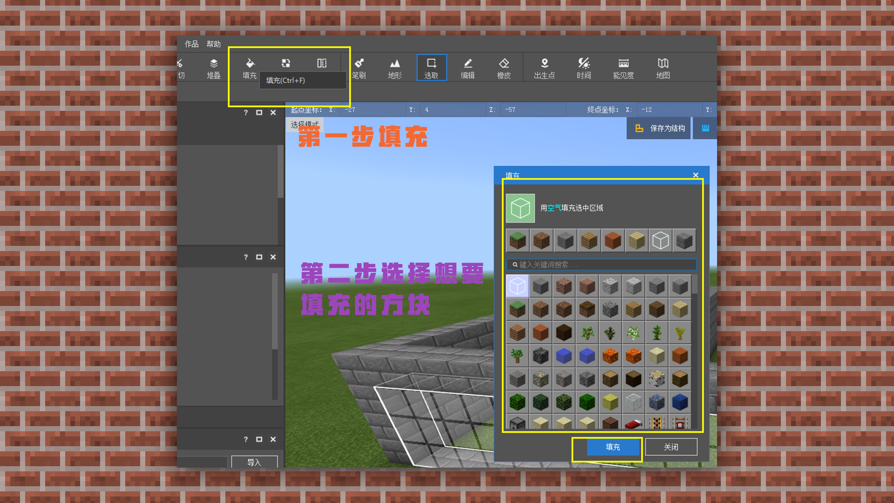894x503 pixels.
Task: Open the 时间 time setting
Action: pos(583,68)
